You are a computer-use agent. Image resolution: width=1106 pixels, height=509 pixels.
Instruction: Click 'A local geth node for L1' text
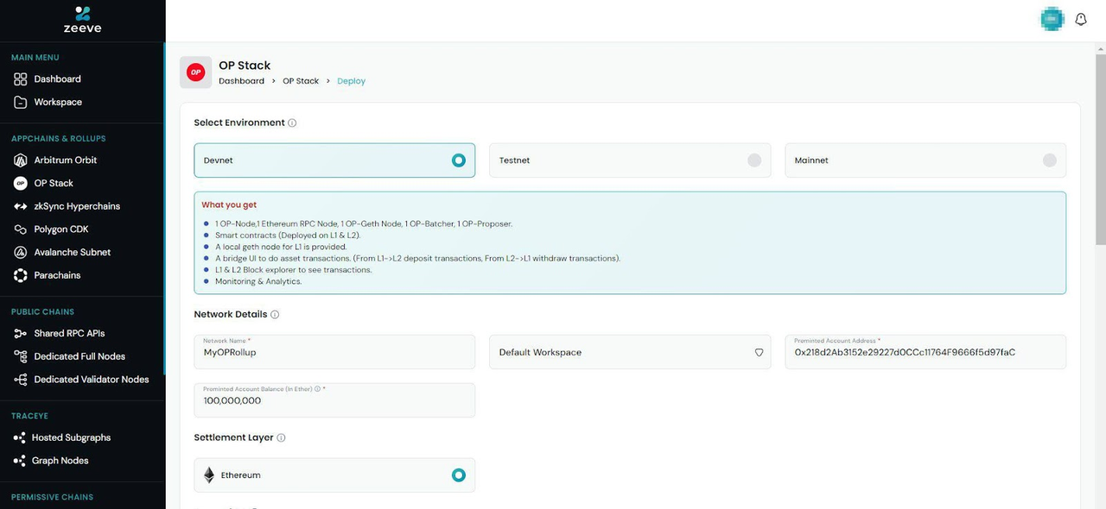pyautogui.click(x=281, y=247)
